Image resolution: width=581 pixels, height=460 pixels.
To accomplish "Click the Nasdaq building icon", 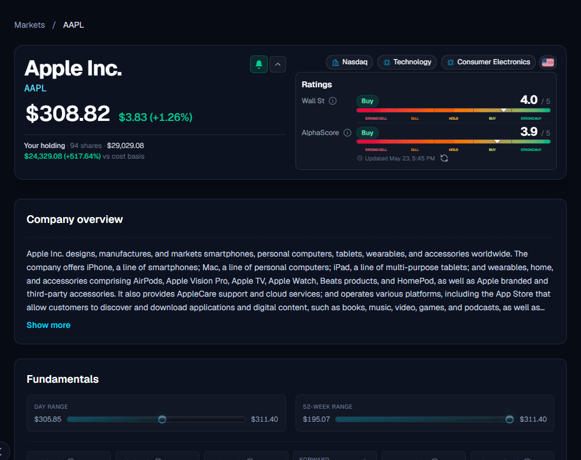I will (x=336, y=63).
